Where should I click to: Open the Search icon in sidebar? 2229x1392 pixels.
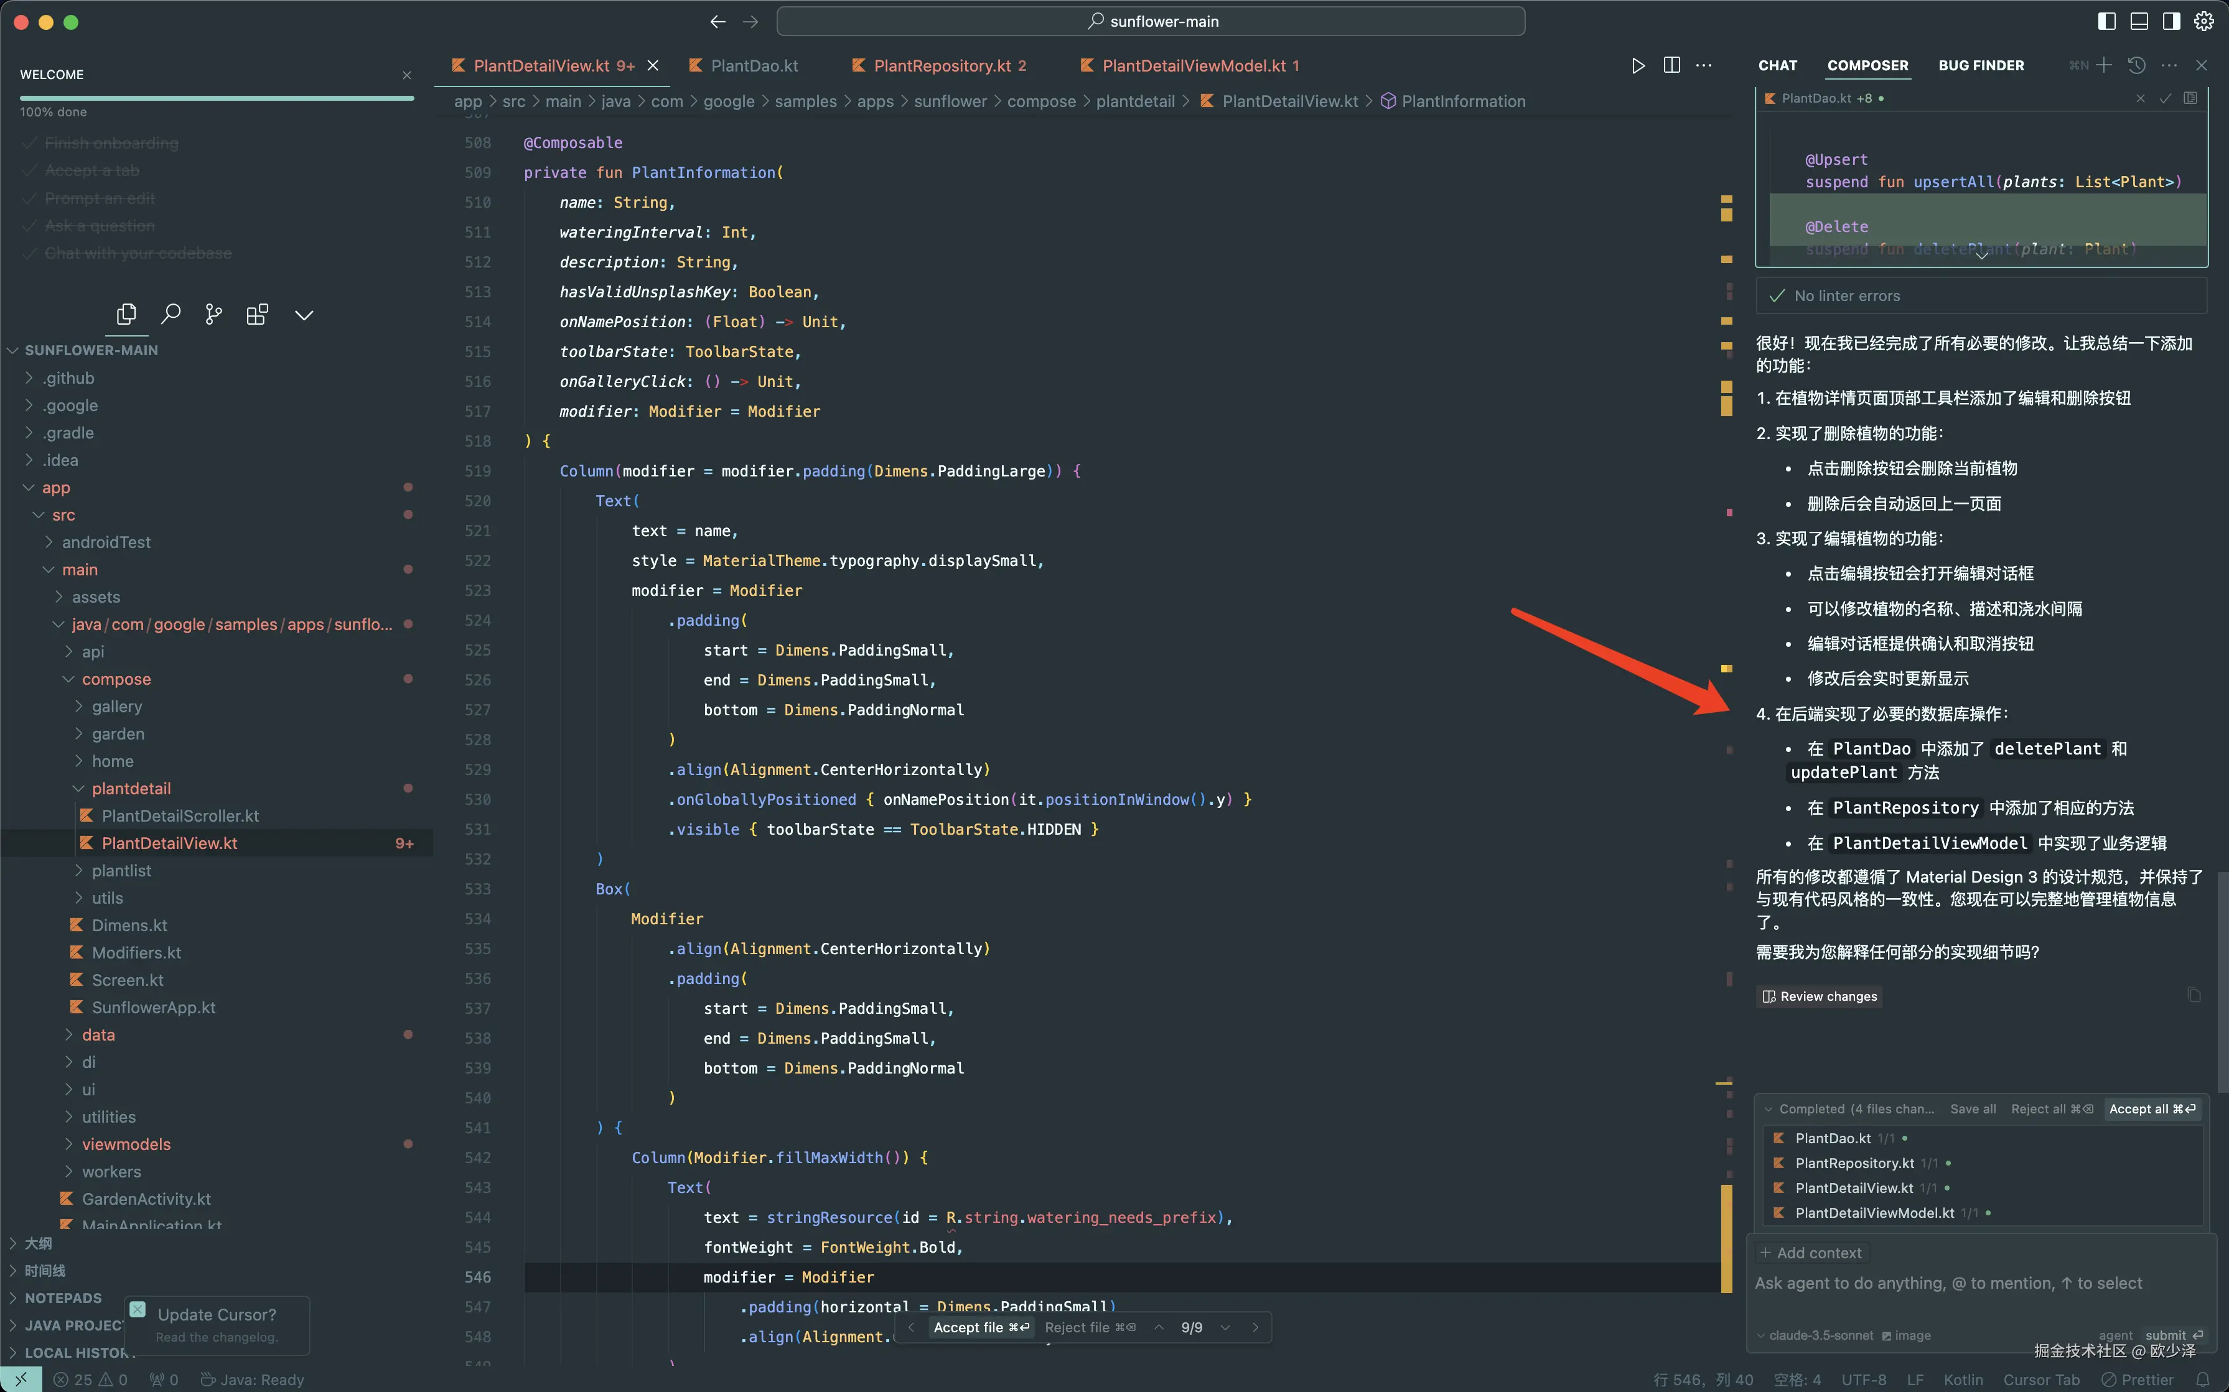[x=171, y=315]
